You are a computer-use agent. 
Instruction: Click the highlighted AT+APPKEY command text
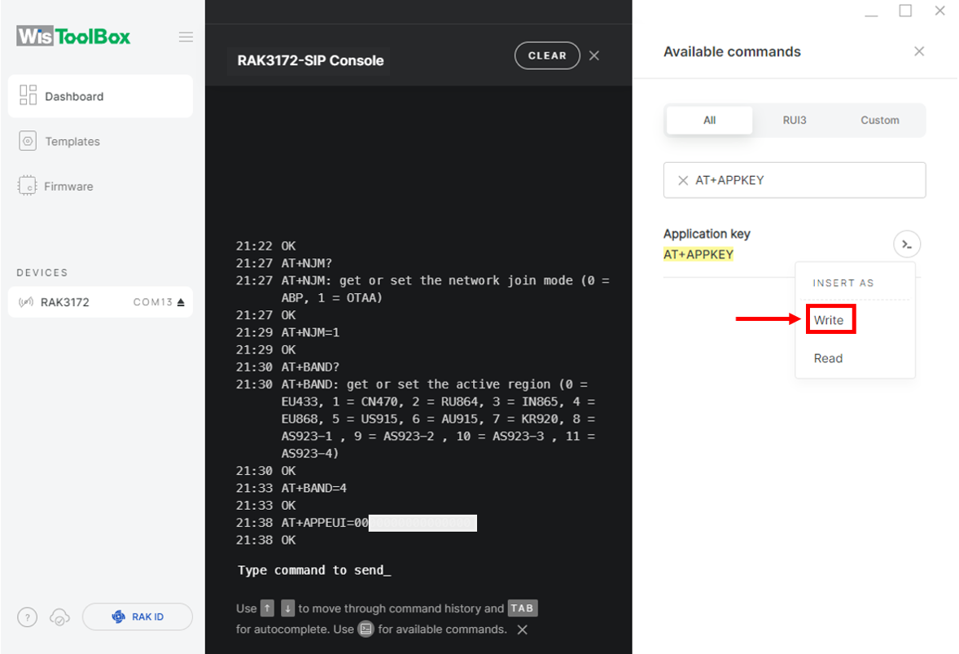click(x=698, y=254)
